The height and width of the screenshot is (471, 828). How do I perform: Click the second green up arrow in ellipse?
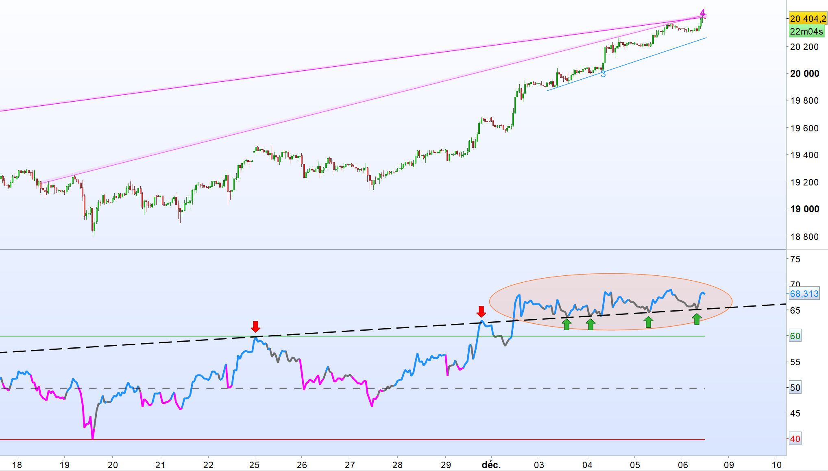(590, 324)
